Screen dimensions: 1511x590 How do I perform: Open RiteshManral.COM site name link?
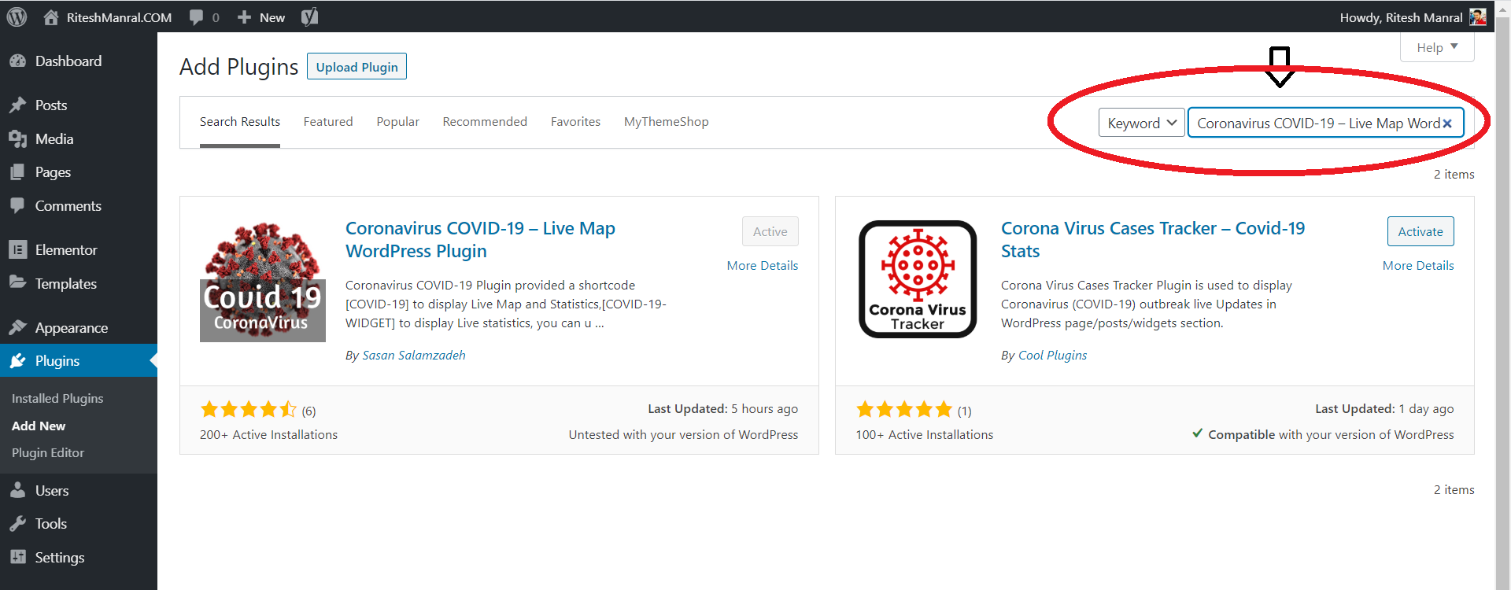click(119, 17)
